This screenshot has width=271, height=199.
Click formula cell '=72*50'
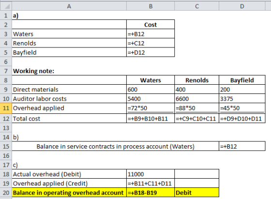pos(151,108)
